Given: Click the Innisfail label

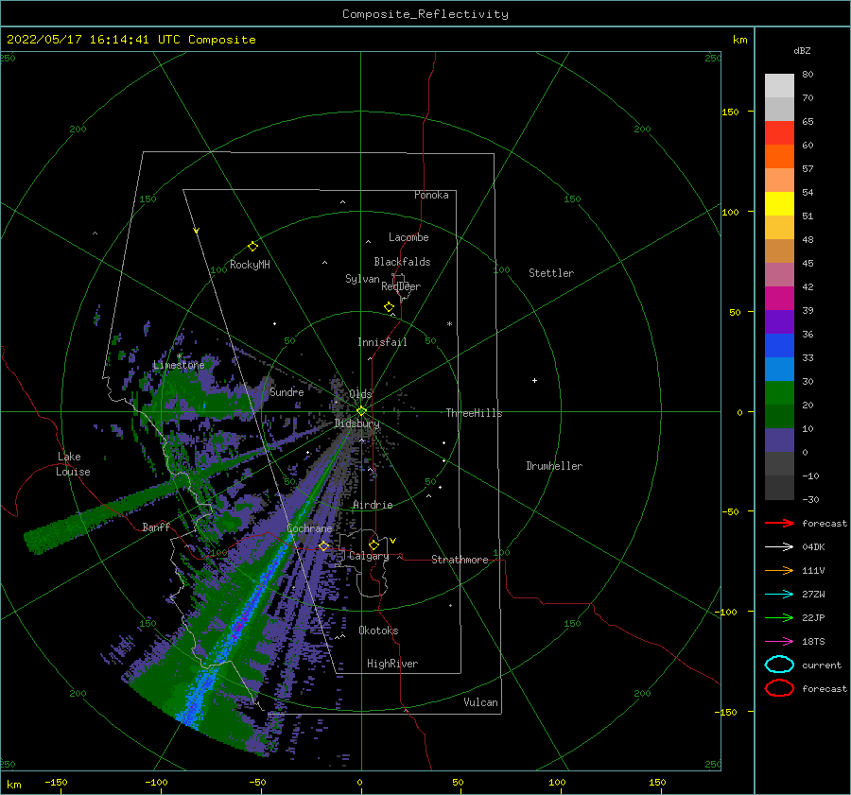Looking at the screenshot, I should [x=382, y=342].
